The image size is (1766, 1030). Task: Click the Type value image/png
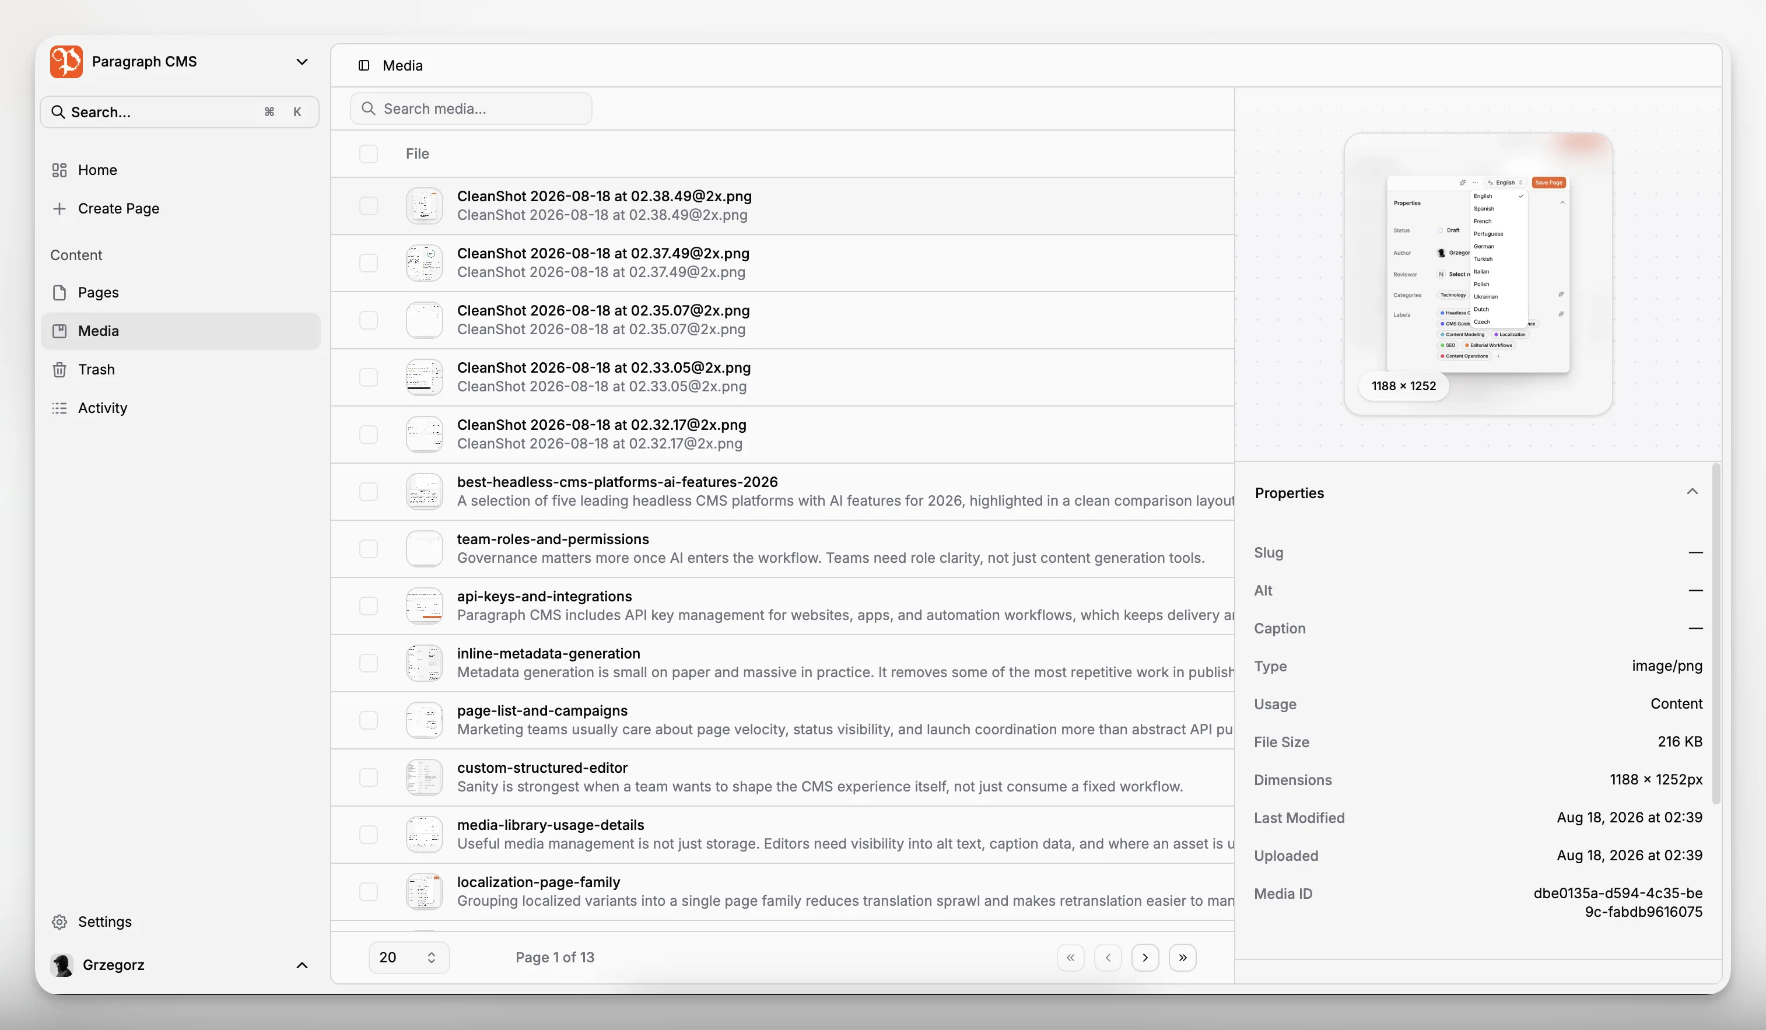tap(1667, 666)
